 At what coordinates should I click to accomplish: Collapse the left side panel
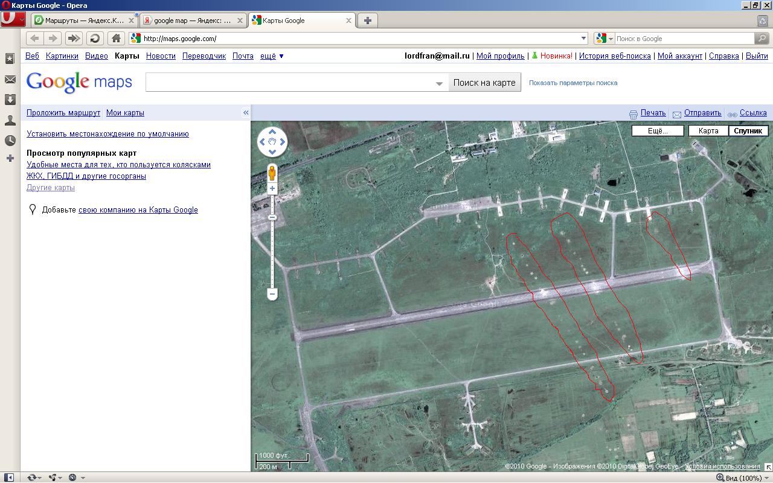click(x=246, y=113)
